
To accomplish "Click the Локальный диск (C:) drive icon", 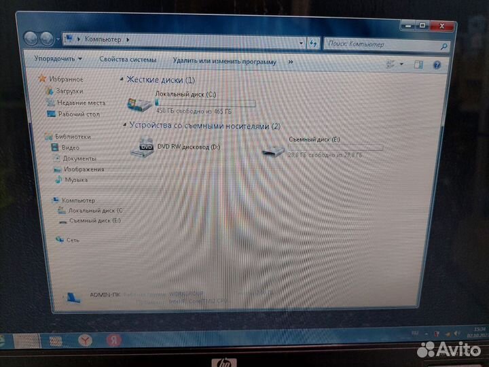I will click(x=139, y=104).
